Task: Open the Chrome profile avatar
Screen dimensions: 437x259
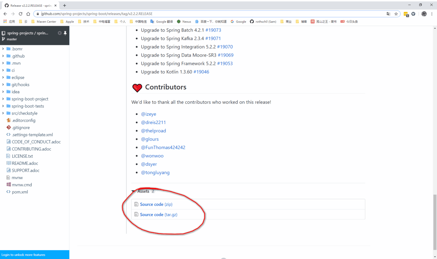Action: click(424, 14)
